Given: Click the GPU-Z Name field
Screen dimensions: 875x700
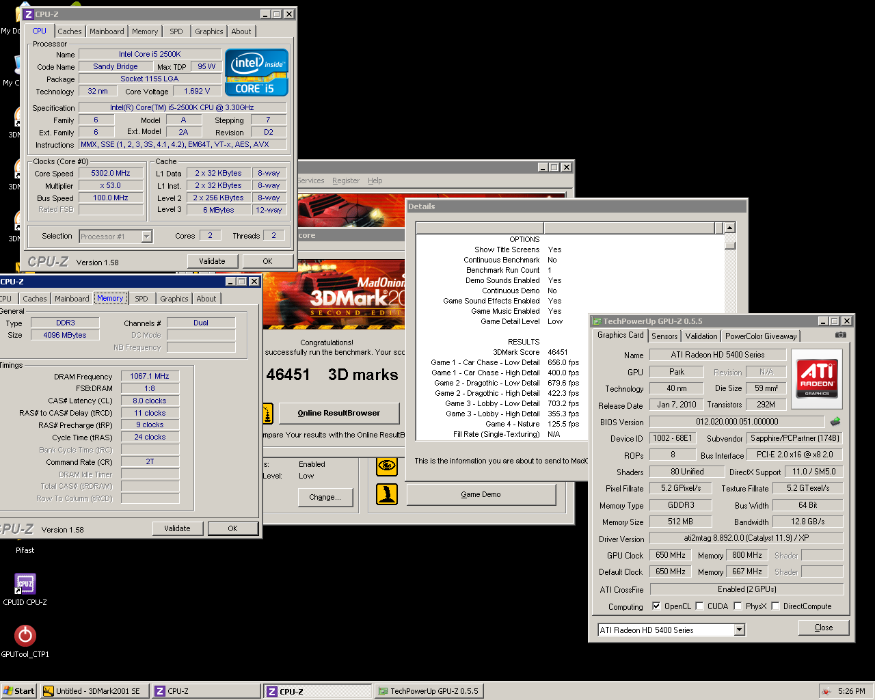Looking at the screenshot, I should [x=717, y=355].
